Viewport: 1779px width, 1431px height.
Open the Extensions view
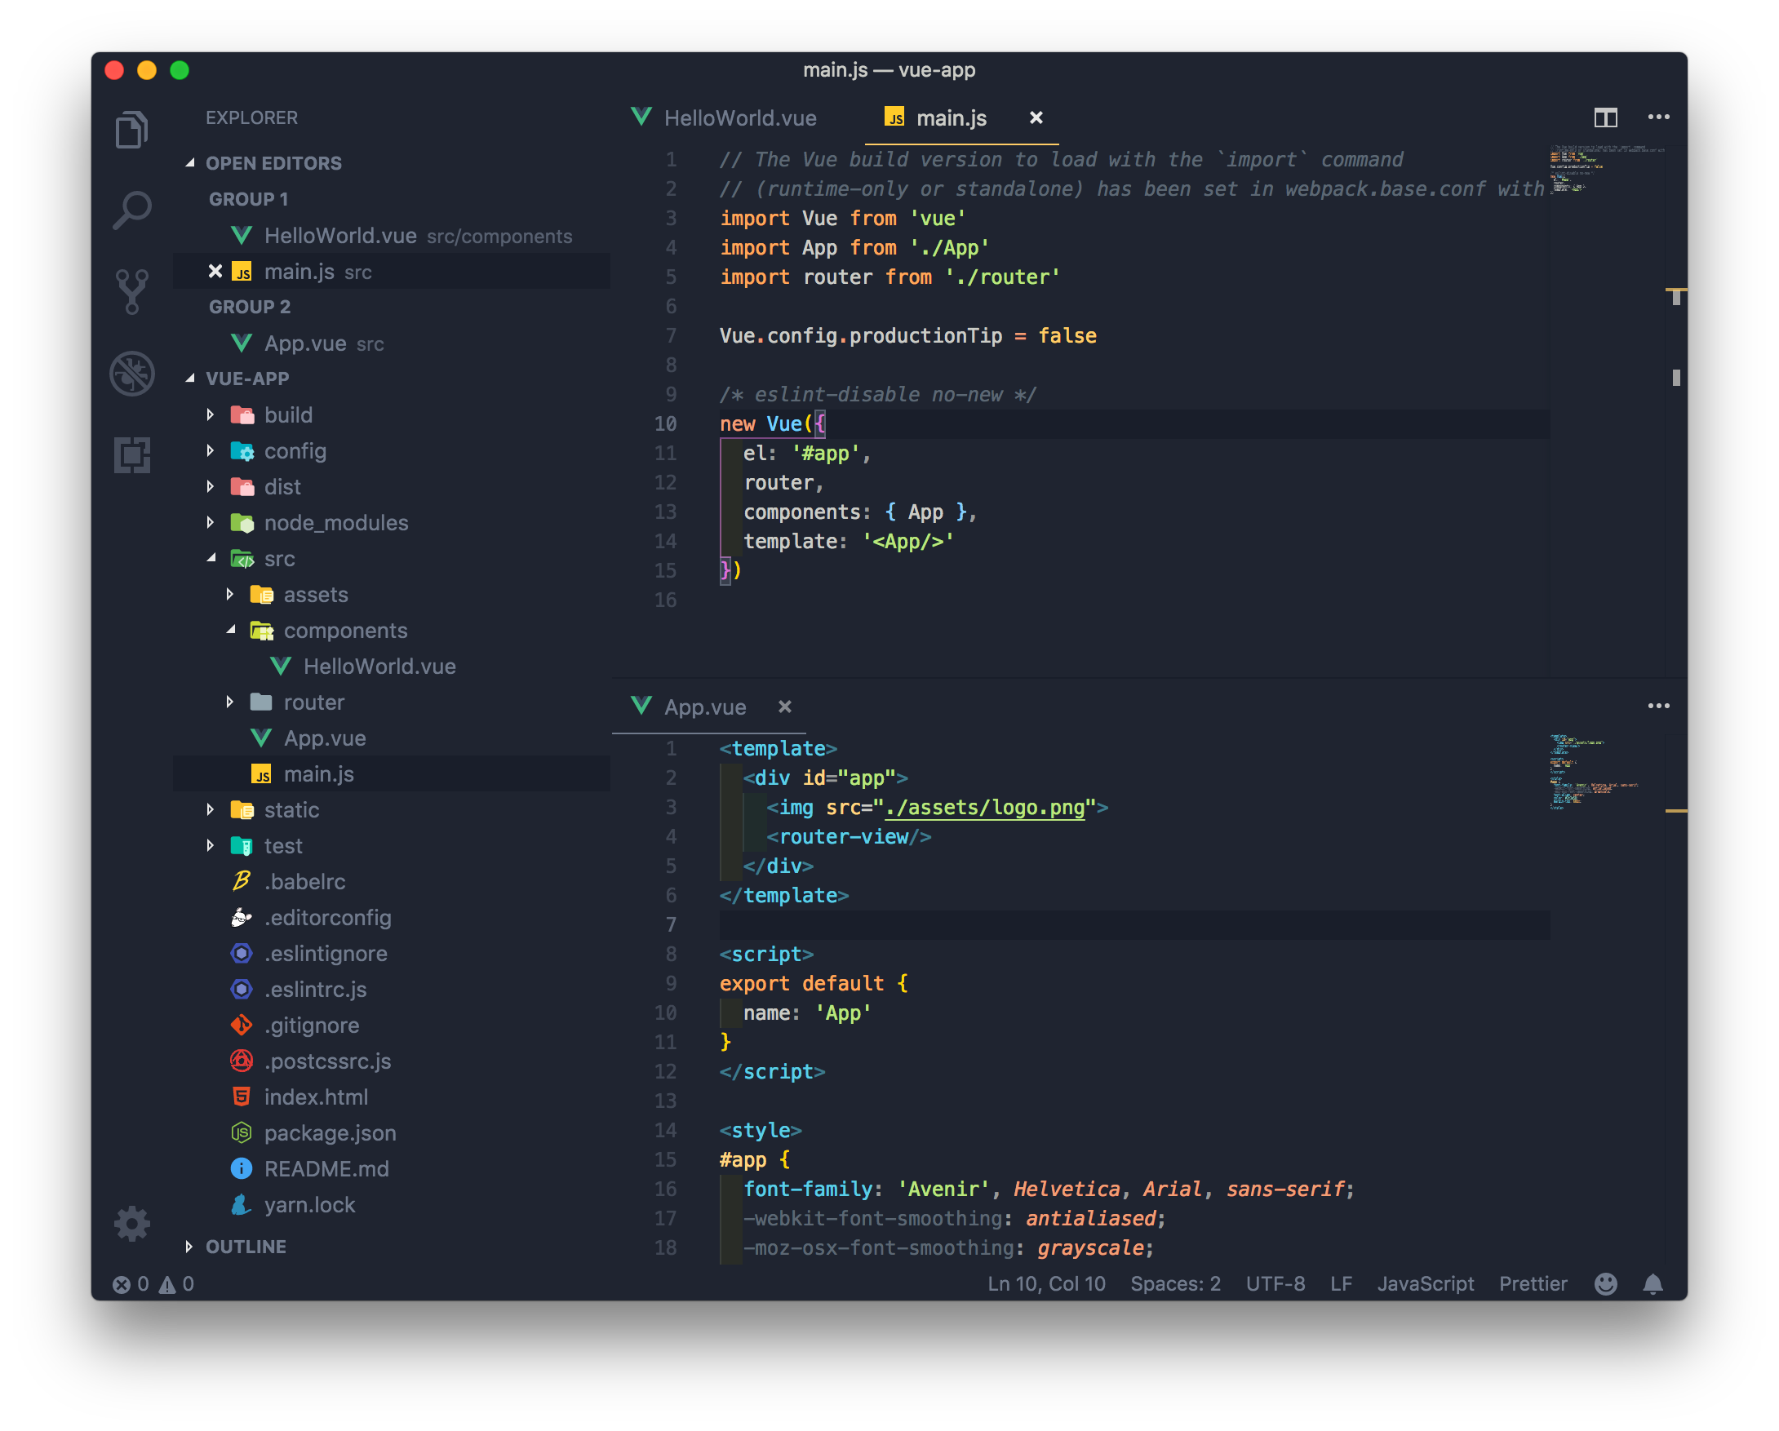coord(132,454)
